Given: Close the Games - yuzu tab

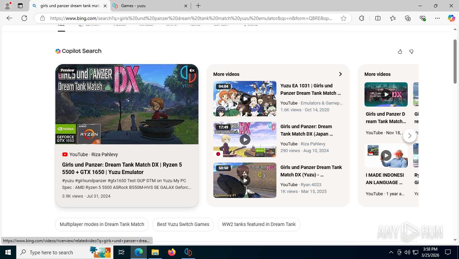Looking at the screenshot, I should 186,6.
